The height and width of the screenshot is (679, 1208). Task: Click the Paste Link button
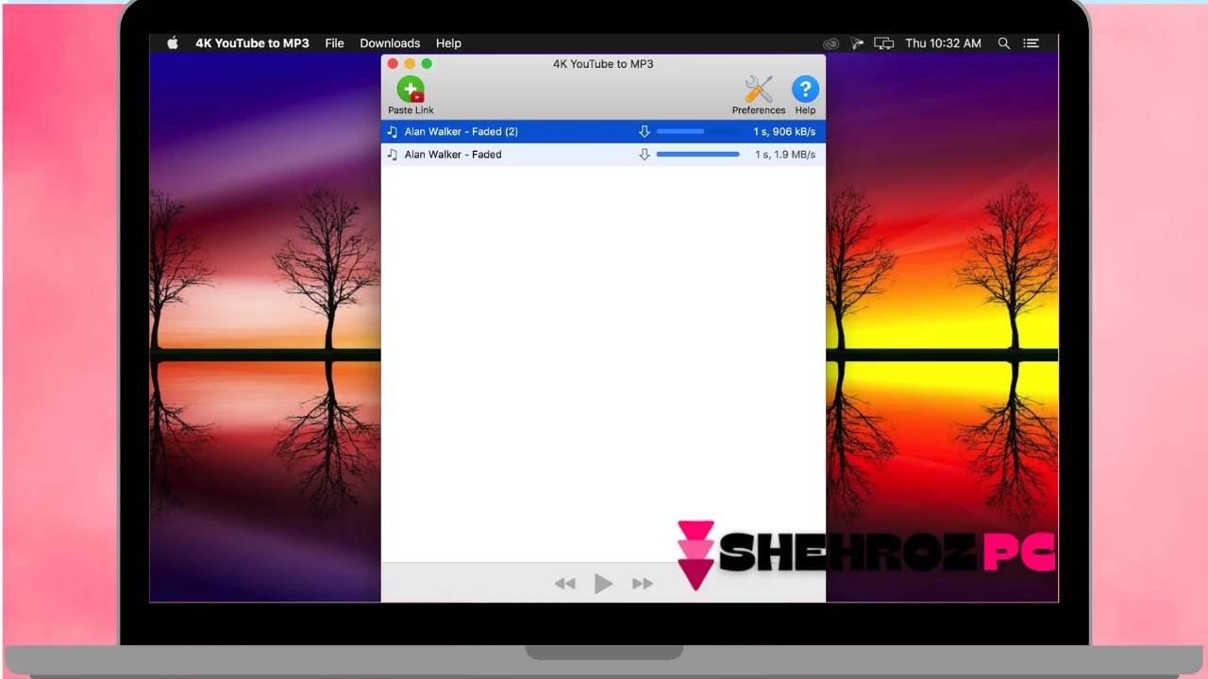coord(411,95)
